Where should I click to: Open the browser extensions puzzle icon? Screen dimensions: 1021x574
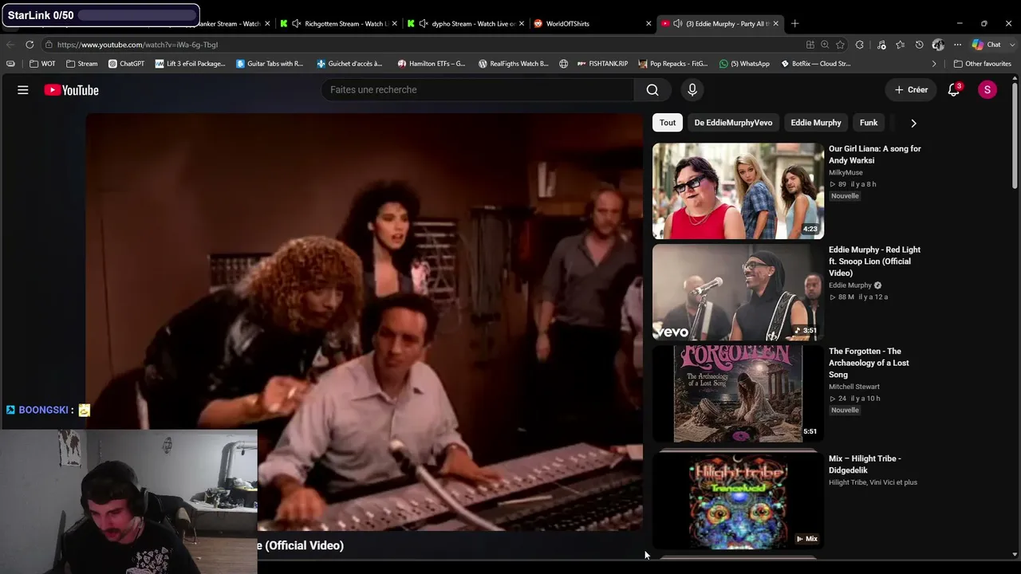coord(860,45)
